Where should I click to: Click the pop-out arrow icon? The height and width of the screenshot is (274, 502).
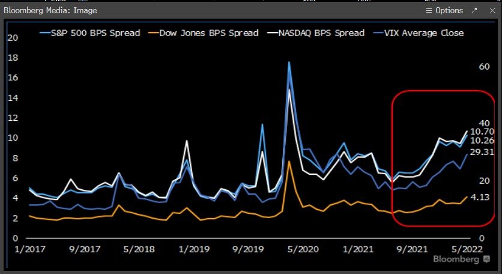[474, 10]
